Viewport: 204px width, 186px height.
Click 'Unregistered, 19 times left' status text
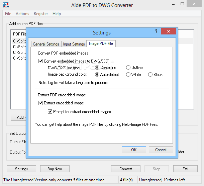coord(162,180)
